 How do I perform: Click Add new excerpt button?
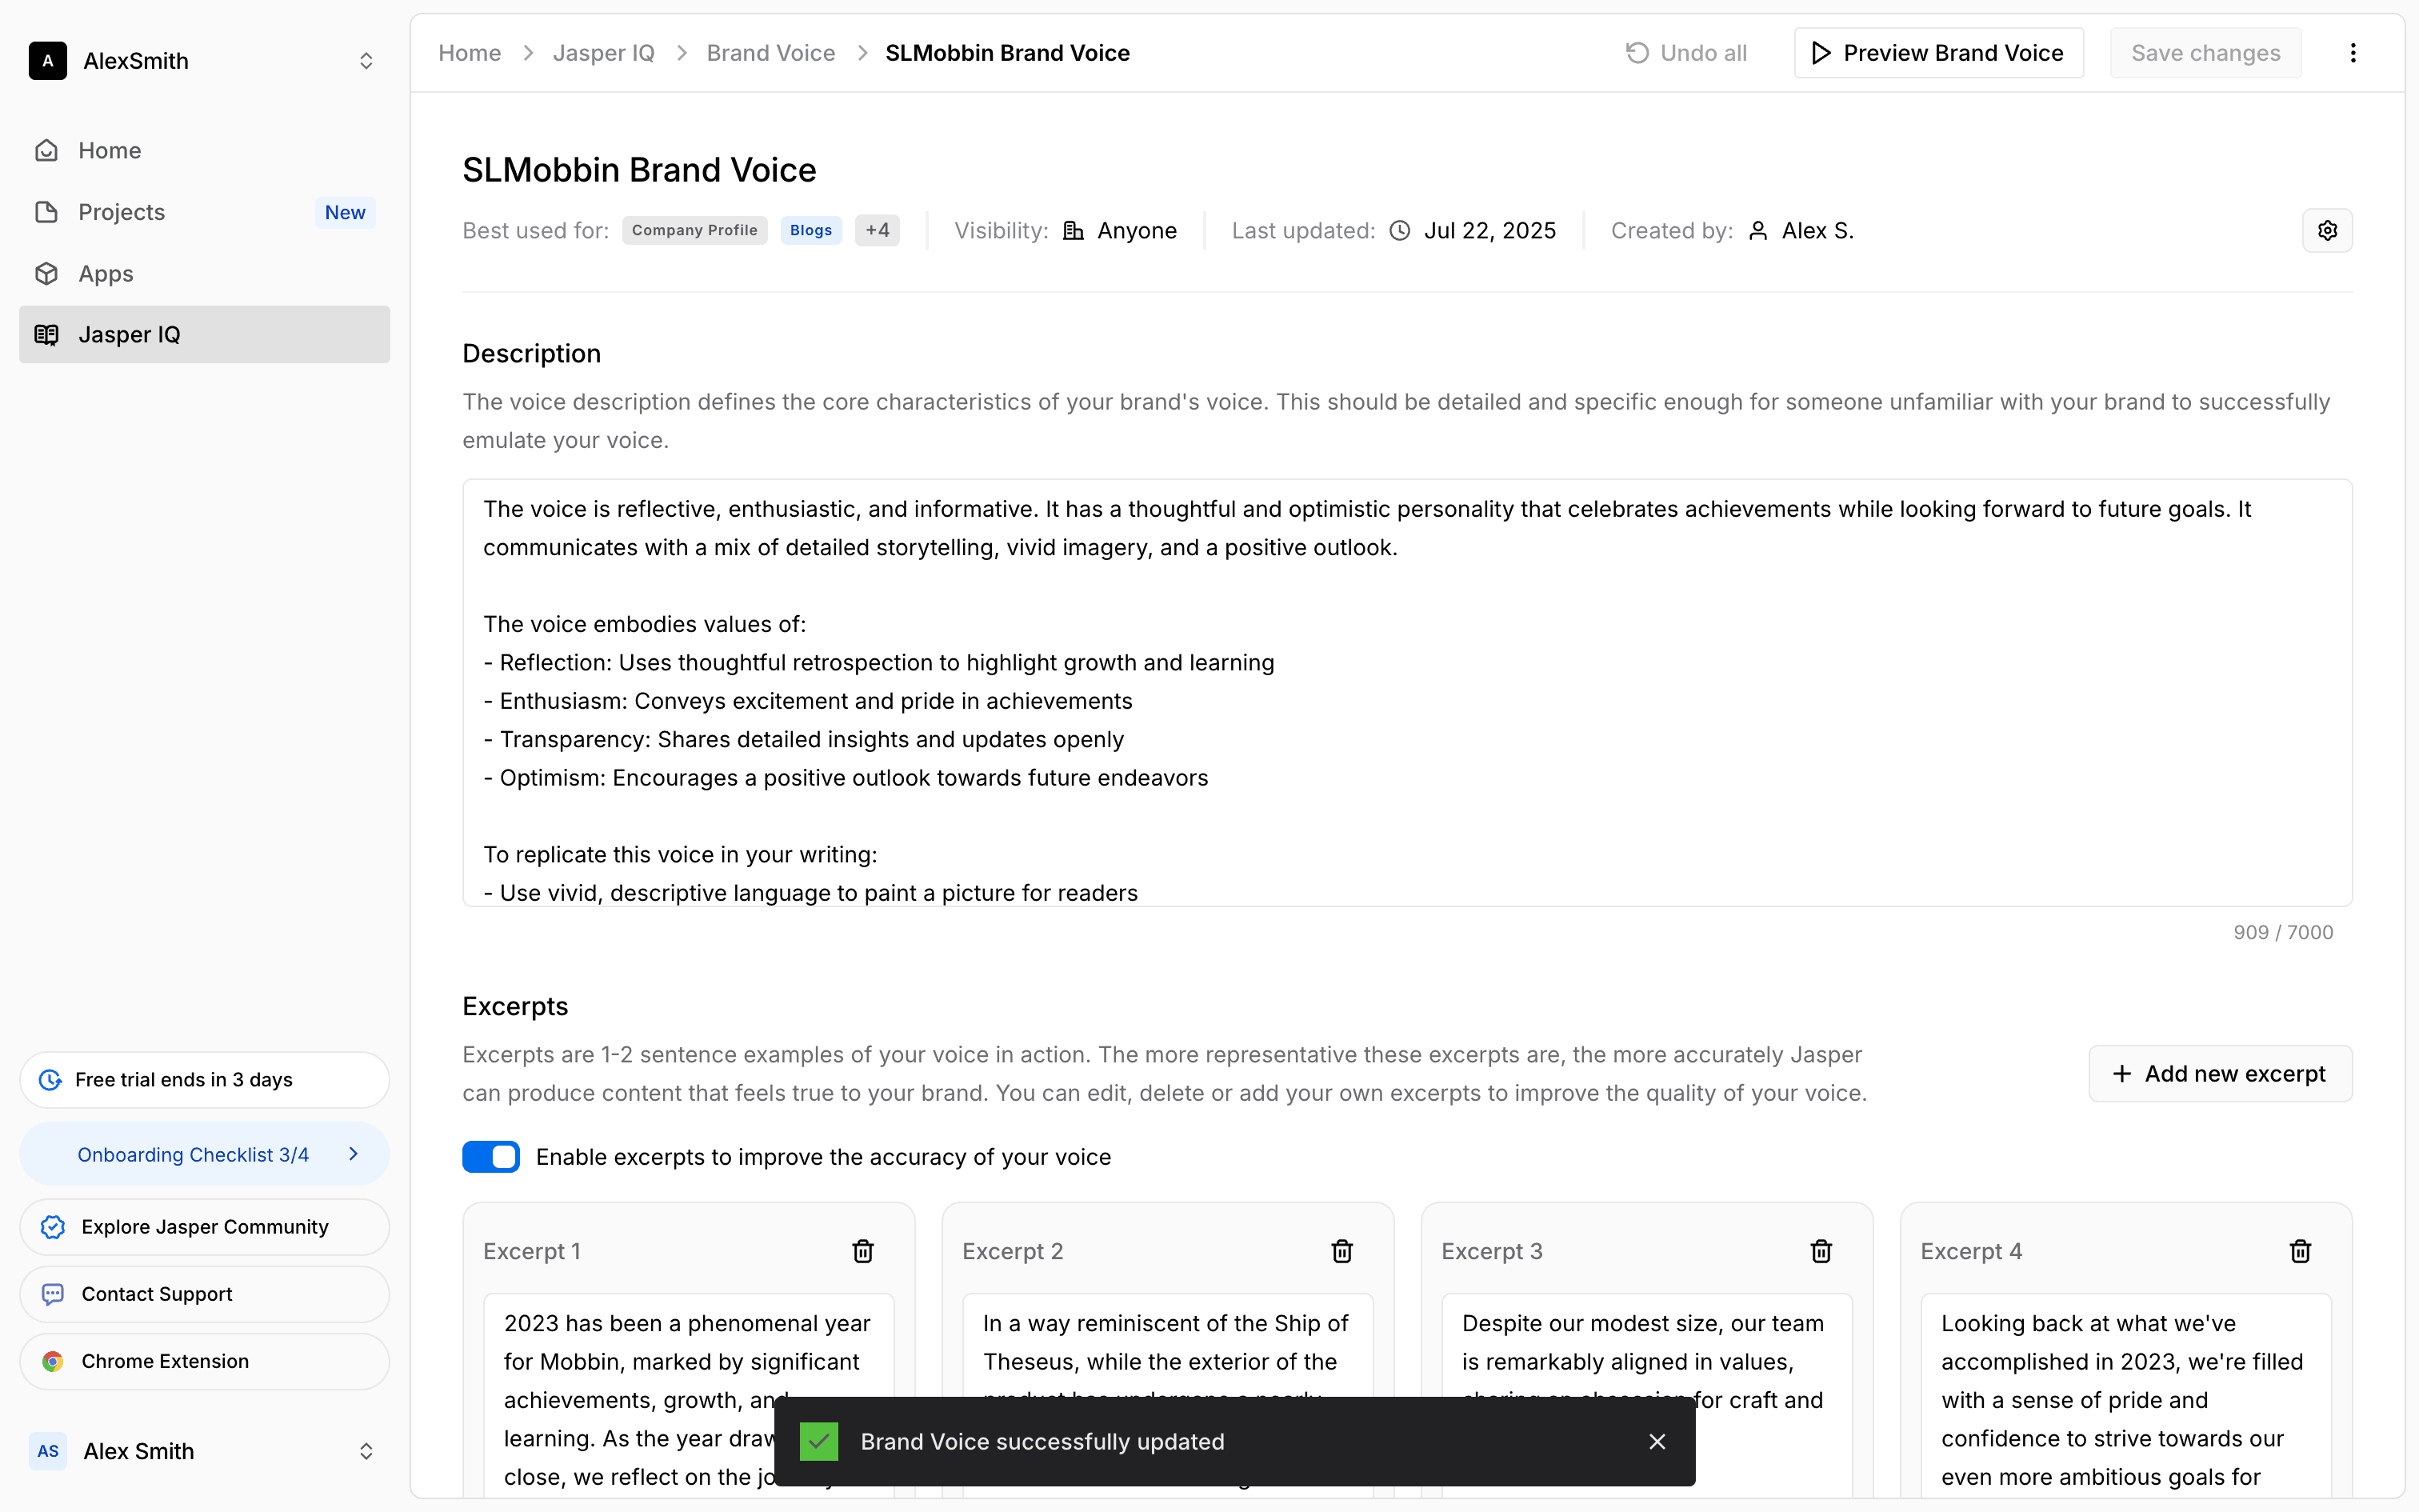pos(2219,1073)
